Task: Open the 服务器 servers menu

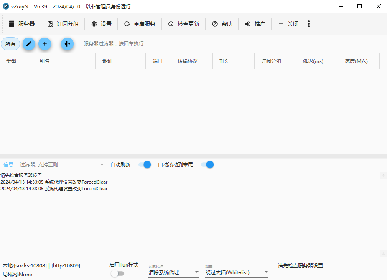Action: point(22,24)
